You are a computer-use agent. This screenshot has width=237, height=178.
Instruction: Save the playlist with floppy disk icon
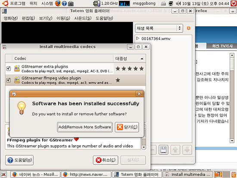click(x=163, y=150)
